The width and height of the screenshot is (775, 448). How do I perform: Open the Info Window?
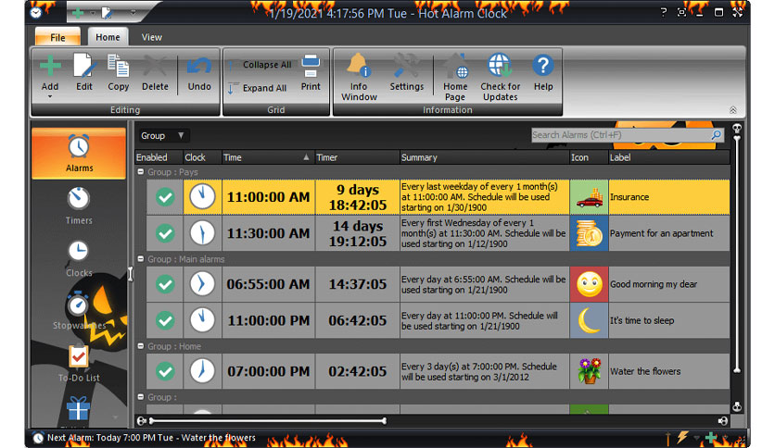pos(359,77)
